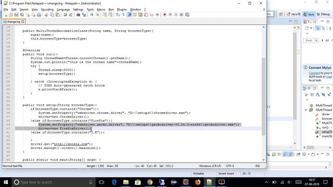Image resolution: width=333 pixels, height=187 pixels.
Task: Click Windows taskbar search box
Action: coord(53,182)
